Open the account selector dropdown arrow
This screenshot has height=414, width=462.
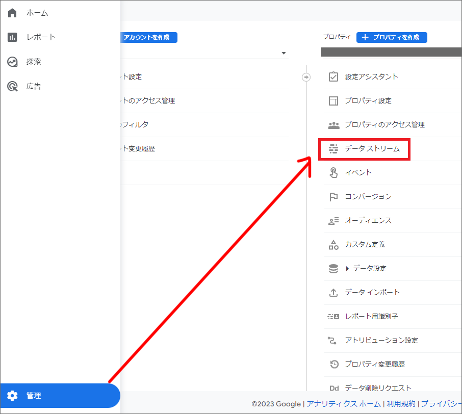pyautogui.click(x=284, y=53)
